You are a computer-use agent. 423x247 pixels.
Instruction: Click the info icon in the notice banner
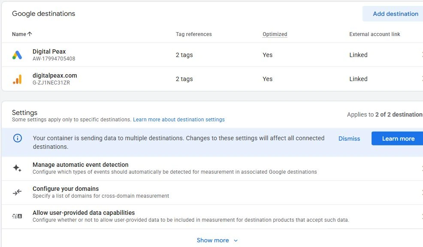(x=18, y=139)
